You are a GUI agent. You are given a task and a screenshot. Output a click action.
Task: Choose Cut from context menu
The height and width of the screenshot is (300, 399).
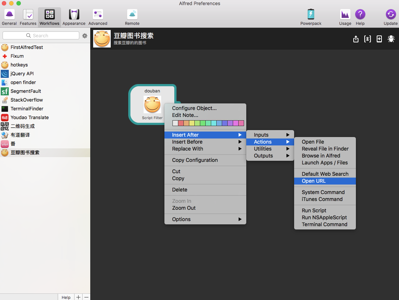205,171
